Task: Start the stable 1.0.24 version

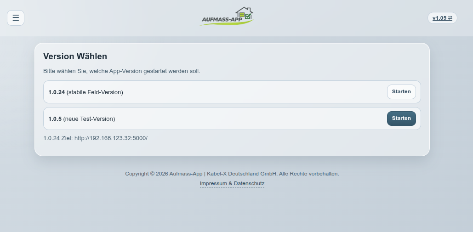Action: (401, 92)
